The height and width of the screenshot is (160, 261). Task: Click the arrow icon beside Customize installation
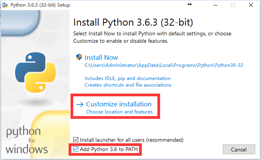pos(80,104)
